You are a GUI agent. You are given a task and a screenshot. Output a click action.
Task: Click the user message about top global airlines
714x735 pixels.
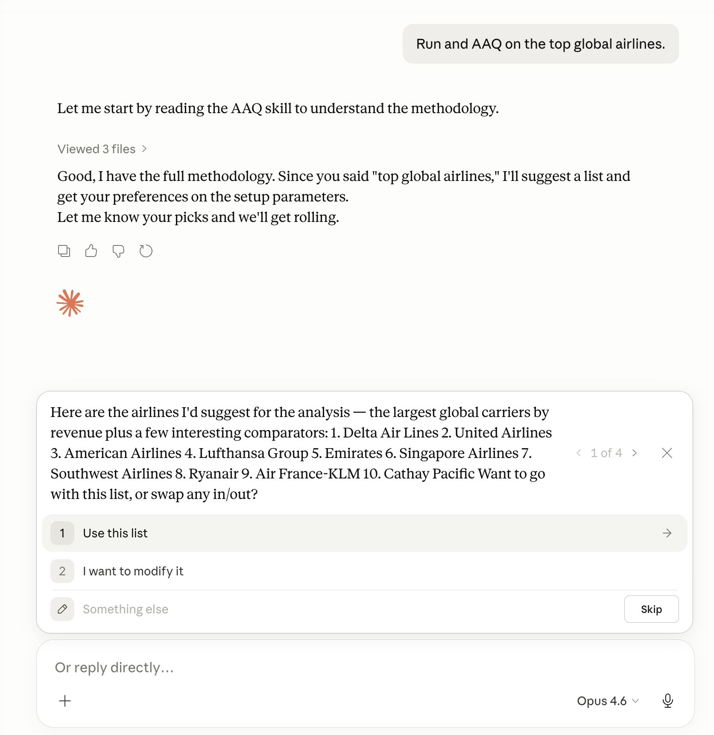click(541, 44)
